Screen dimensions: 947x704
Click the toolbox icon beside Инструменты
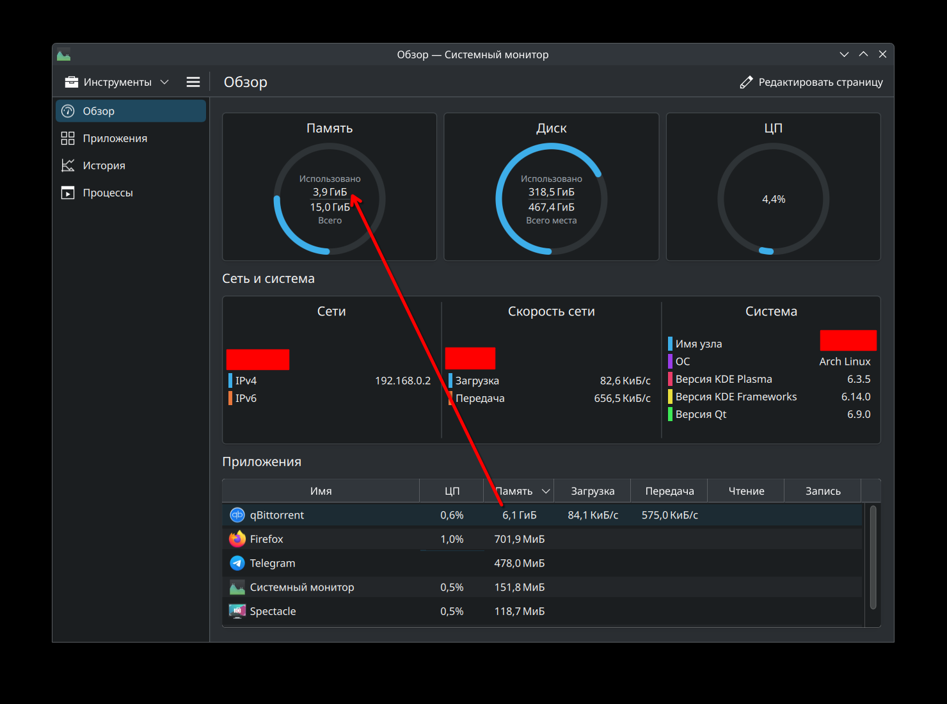(72, 82)
